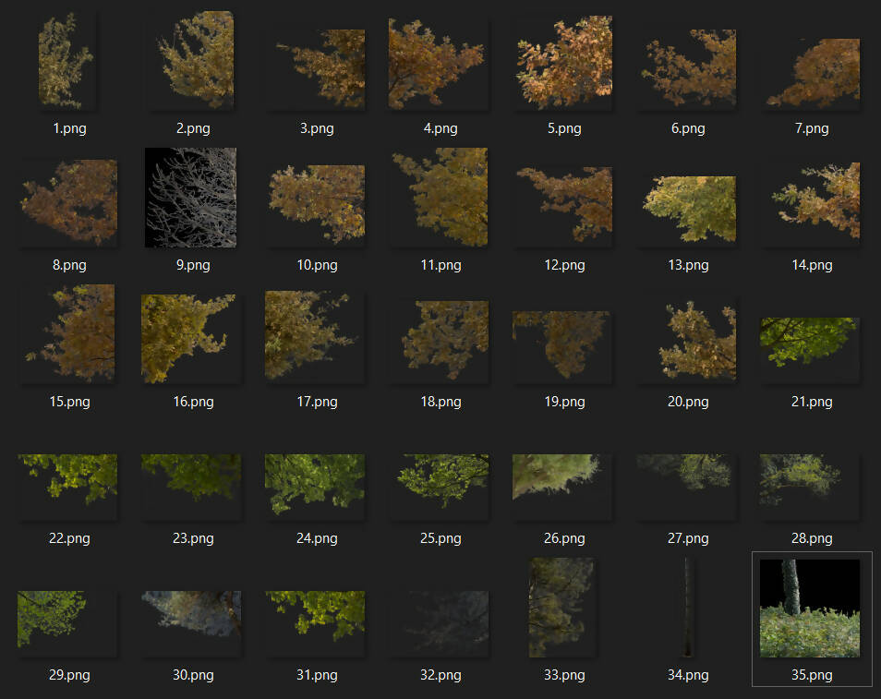Click the dark 32.png thumbnail

coord(440,615)
